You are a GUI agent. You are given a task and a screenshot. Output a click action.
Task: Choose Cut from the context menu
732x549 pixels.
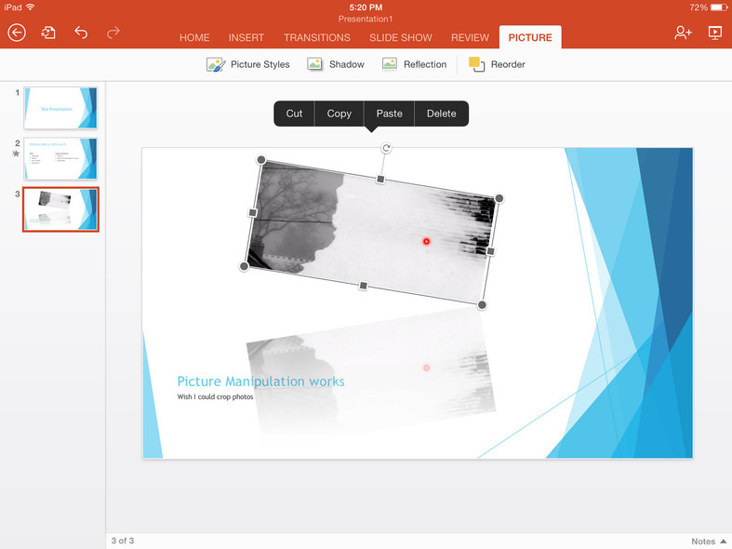point(294,114)
